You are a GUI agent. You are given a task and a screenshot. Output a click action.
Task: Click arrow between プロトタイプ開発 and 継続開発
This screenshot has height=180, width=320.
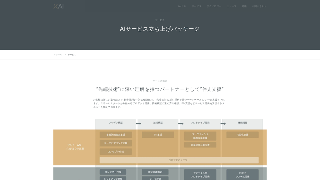click(x=224, y=124)
